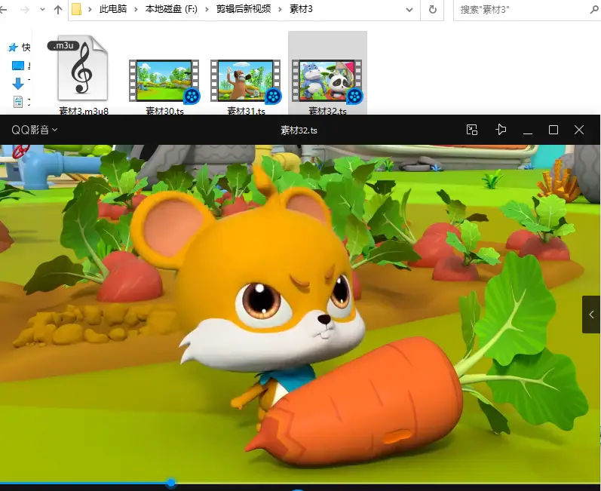This screenshot has height=491, width=601.
Task: Close the QQ影音 player window
Action: pyautogui.click(x=579, y=130)
